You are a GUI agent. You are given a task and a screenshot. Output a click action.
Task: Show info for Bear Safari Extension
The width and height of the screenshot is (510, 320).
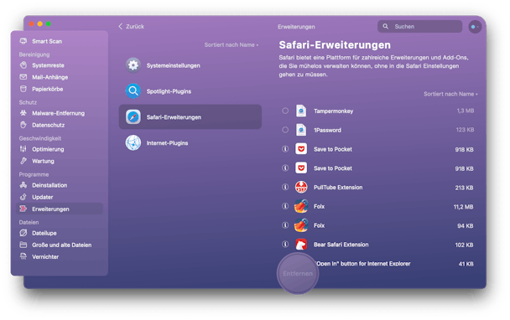[285, 245]
